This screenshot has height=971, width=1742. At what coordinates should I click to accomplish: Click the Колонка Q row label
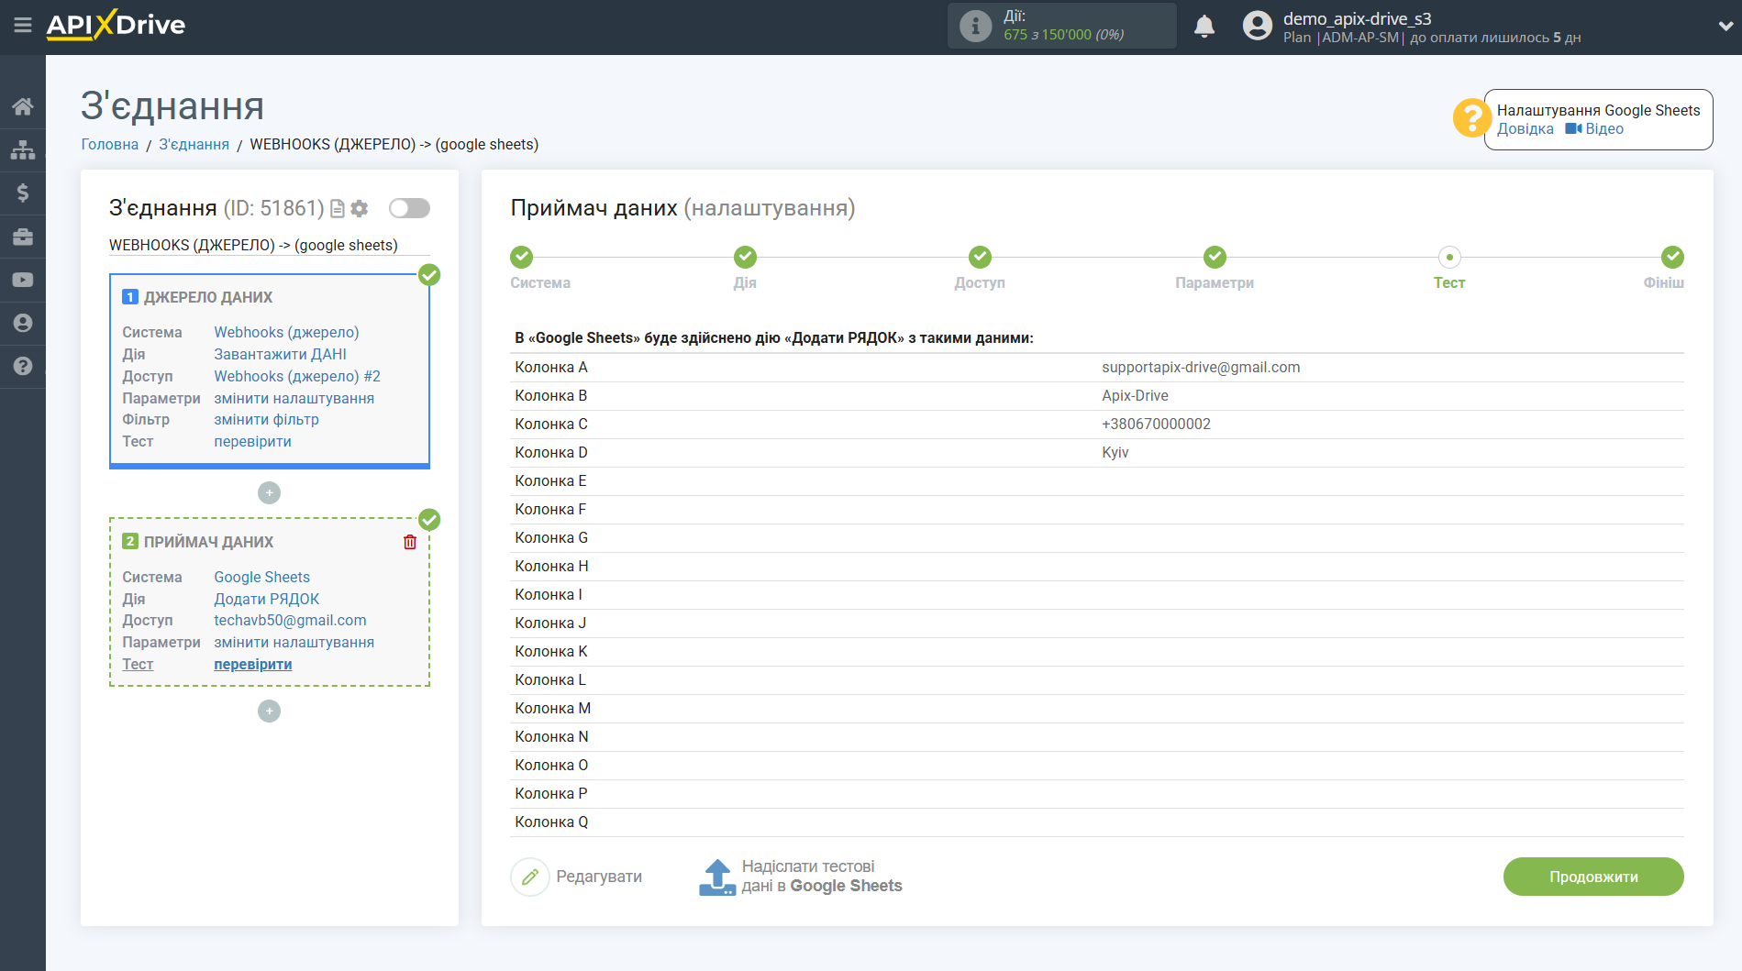(x=551, y=822)
